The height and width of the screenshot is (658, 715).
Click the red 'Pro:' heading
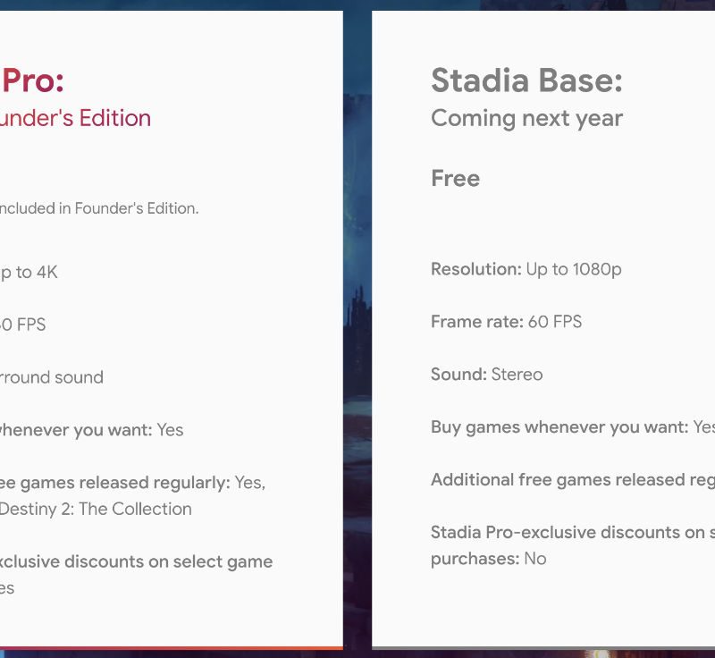pyautogui.click(x=33, y=81)
